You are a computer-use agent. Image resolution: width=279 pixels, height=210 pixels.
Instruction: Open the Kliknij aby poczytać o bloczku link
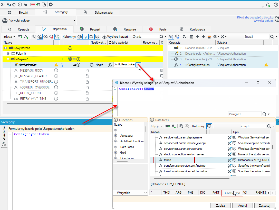(x=255, y=17)
